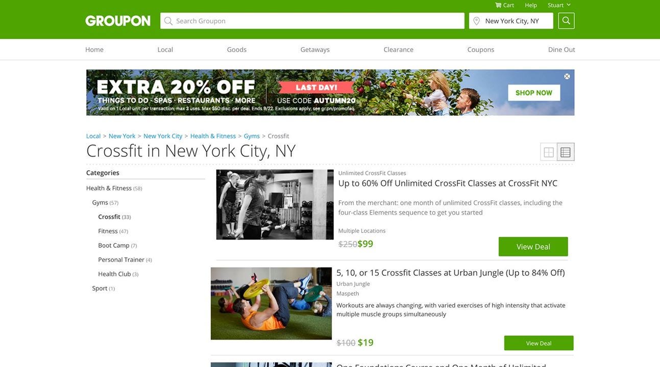
Task: View Deal for CrossFit NYC classes
Action: (533, 247)
